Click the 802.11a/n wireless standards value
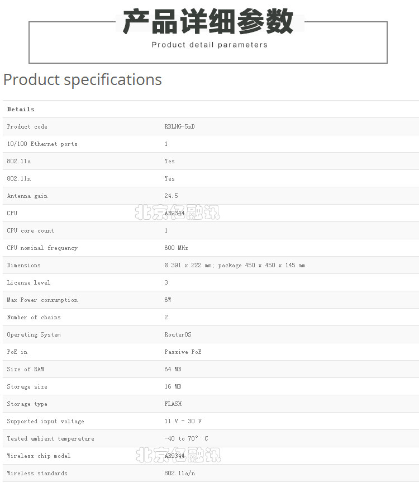Screen dimensions: 419x487 pos(179,473)
